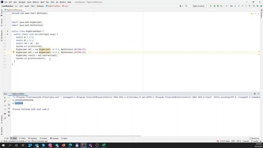Viewport: 263px width, 148px height.
Task: Toggle the Run tool window button
Action: 14,138
